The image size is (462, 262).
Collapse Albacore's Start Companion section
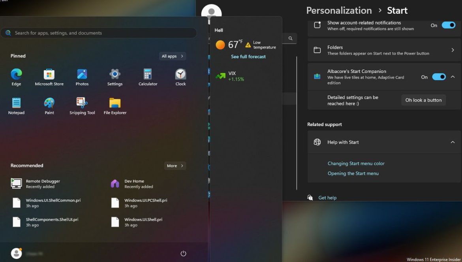[x=453, y=77]
